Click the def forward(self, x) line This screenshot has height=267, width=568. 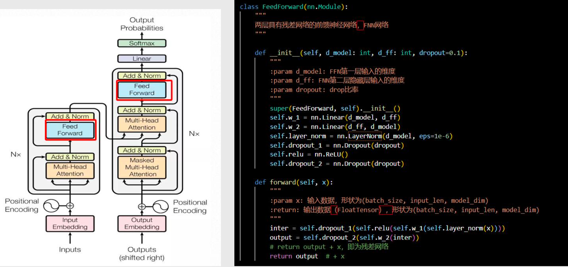(x=294, y=182)
